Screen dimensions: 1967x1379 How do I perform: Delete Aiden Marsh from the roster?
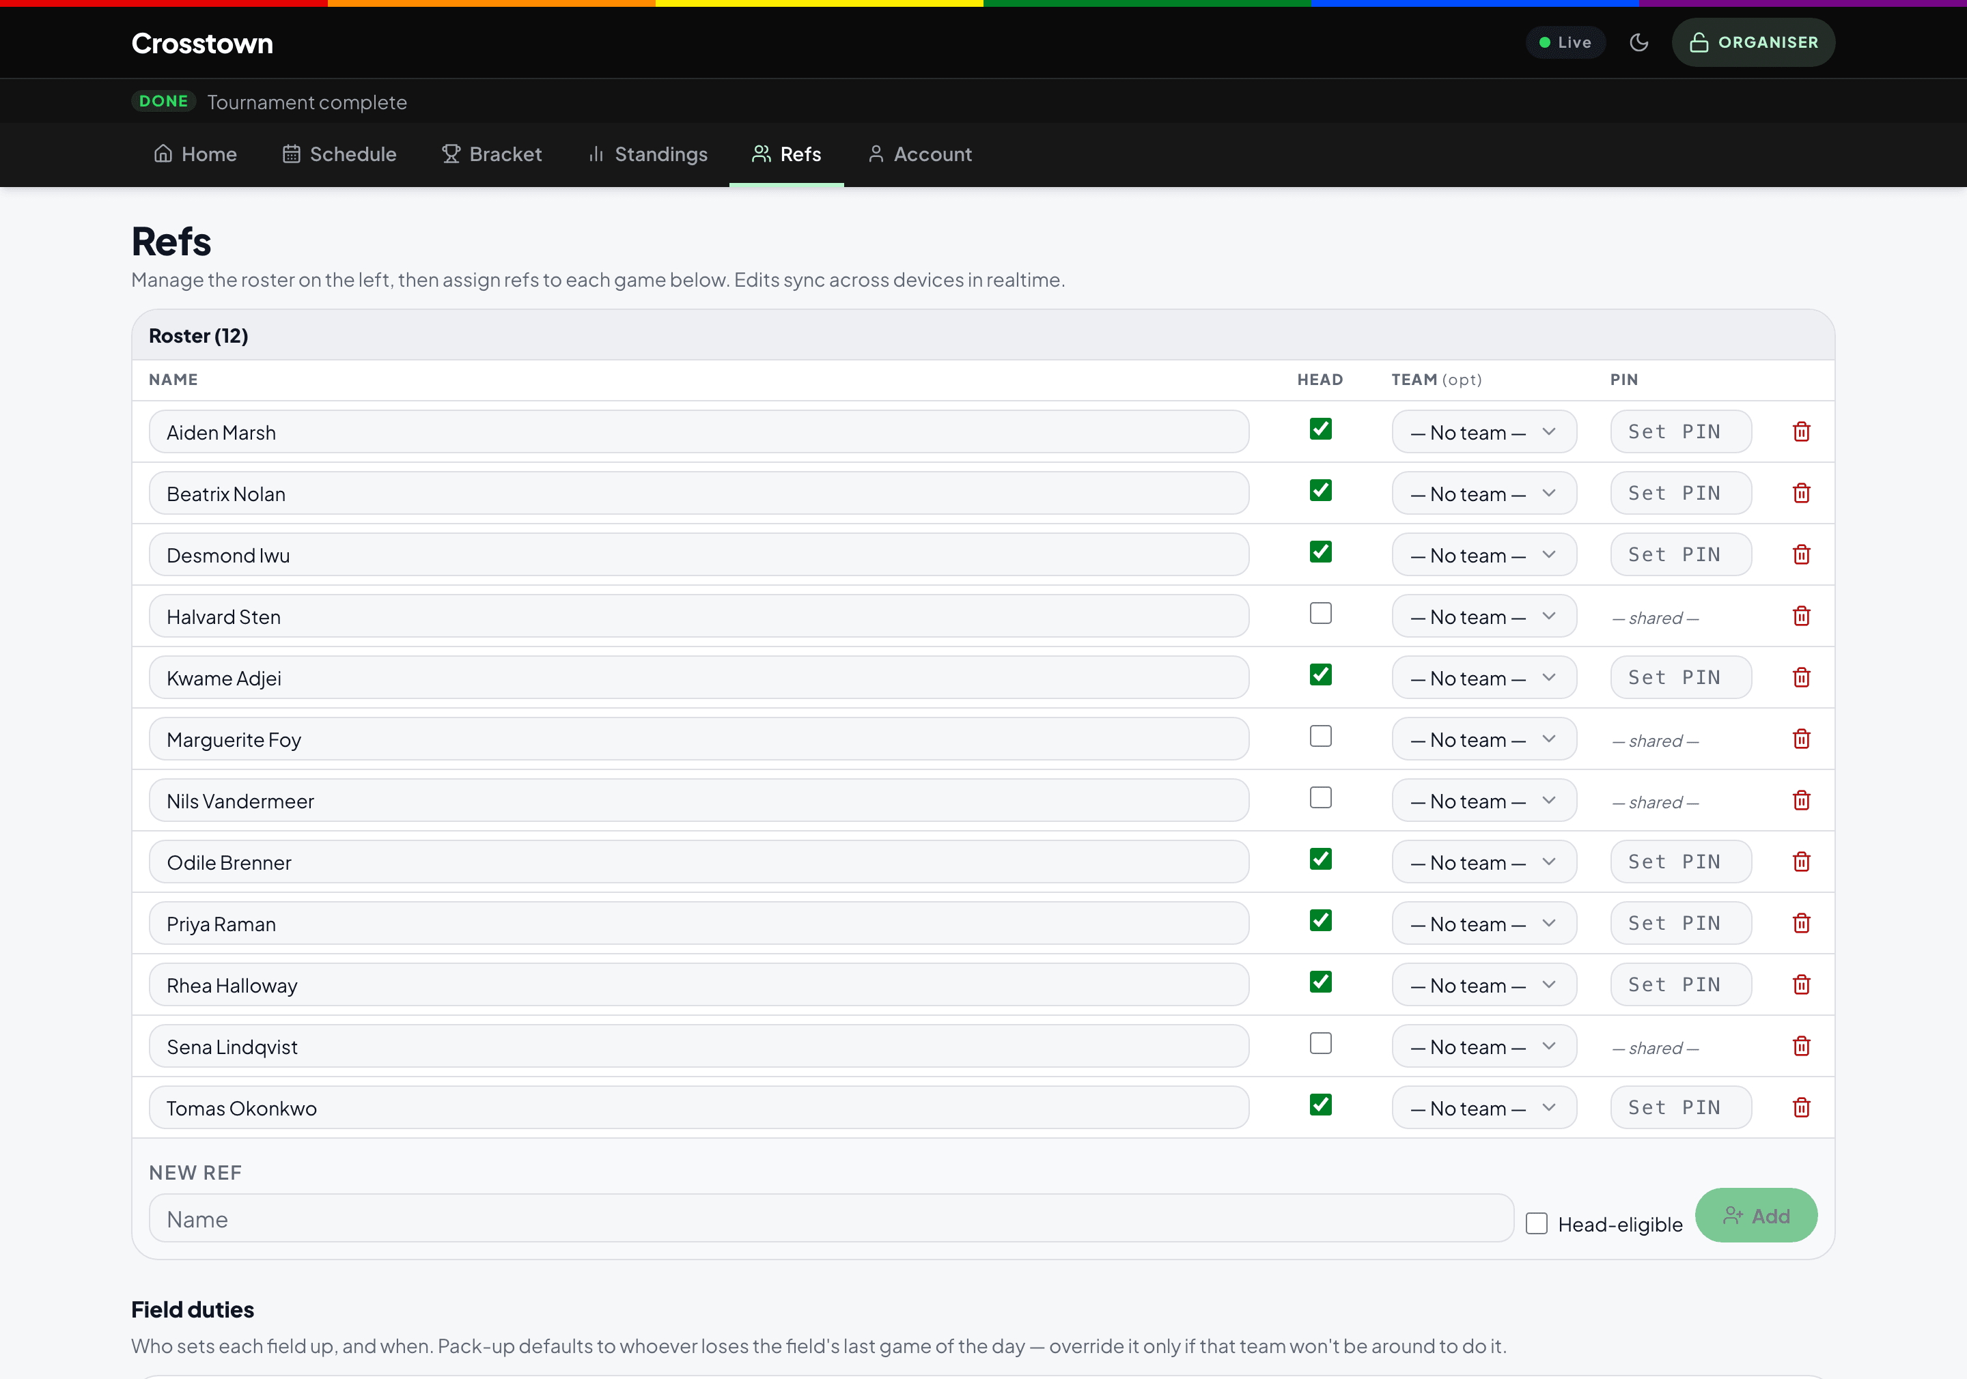(x=1801, y=431)
